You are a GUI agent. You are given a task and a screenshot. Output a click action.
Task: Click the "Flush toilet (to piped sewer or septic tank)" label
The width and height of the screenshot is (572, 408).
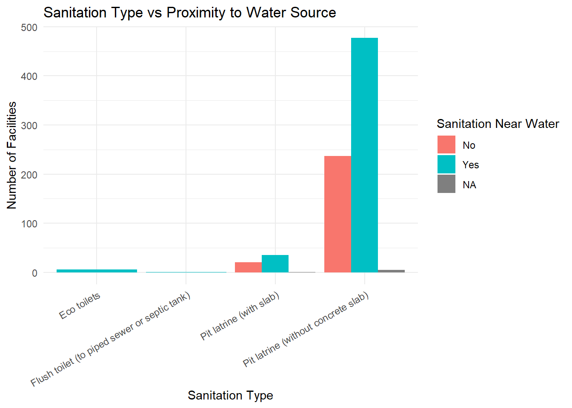(111, 339)
